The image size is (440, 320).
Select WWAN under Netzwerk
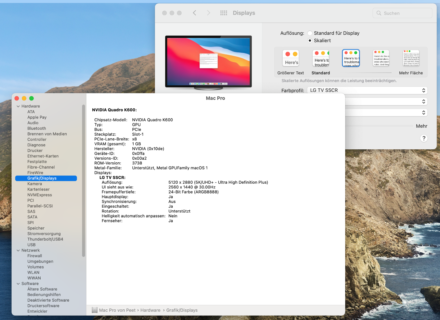[x=34, y=278]
